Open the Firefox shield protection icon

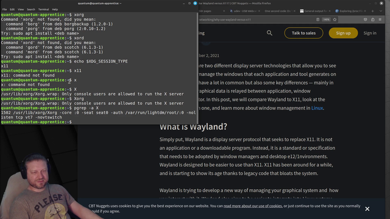365,19
